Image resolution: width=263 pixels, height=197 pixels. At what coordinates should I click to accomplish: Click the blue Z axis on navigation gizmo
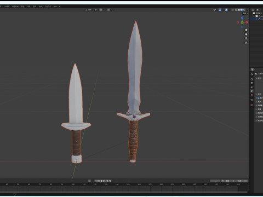click(242, 18)
